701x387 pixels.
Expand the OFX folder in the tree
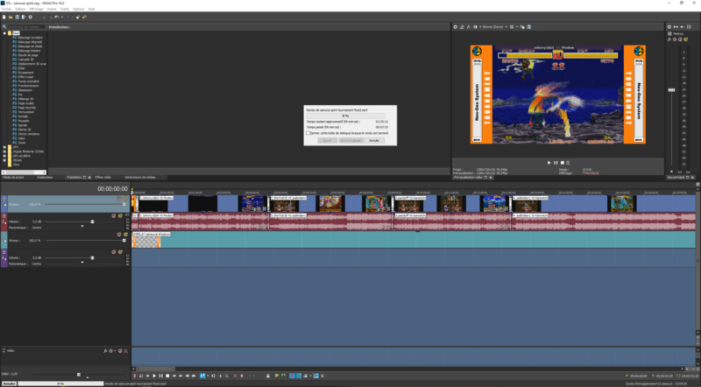(x=4, y=147)
